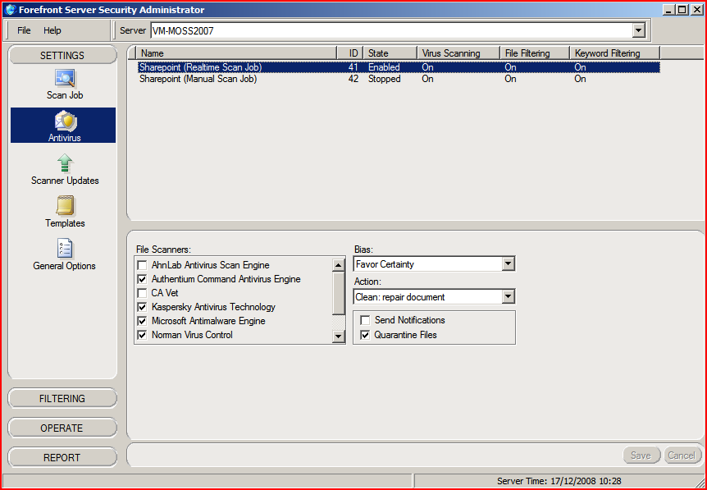The image size is (707, 490).
Task: Expand the Server selection dropdown
Action: [638, 30]
